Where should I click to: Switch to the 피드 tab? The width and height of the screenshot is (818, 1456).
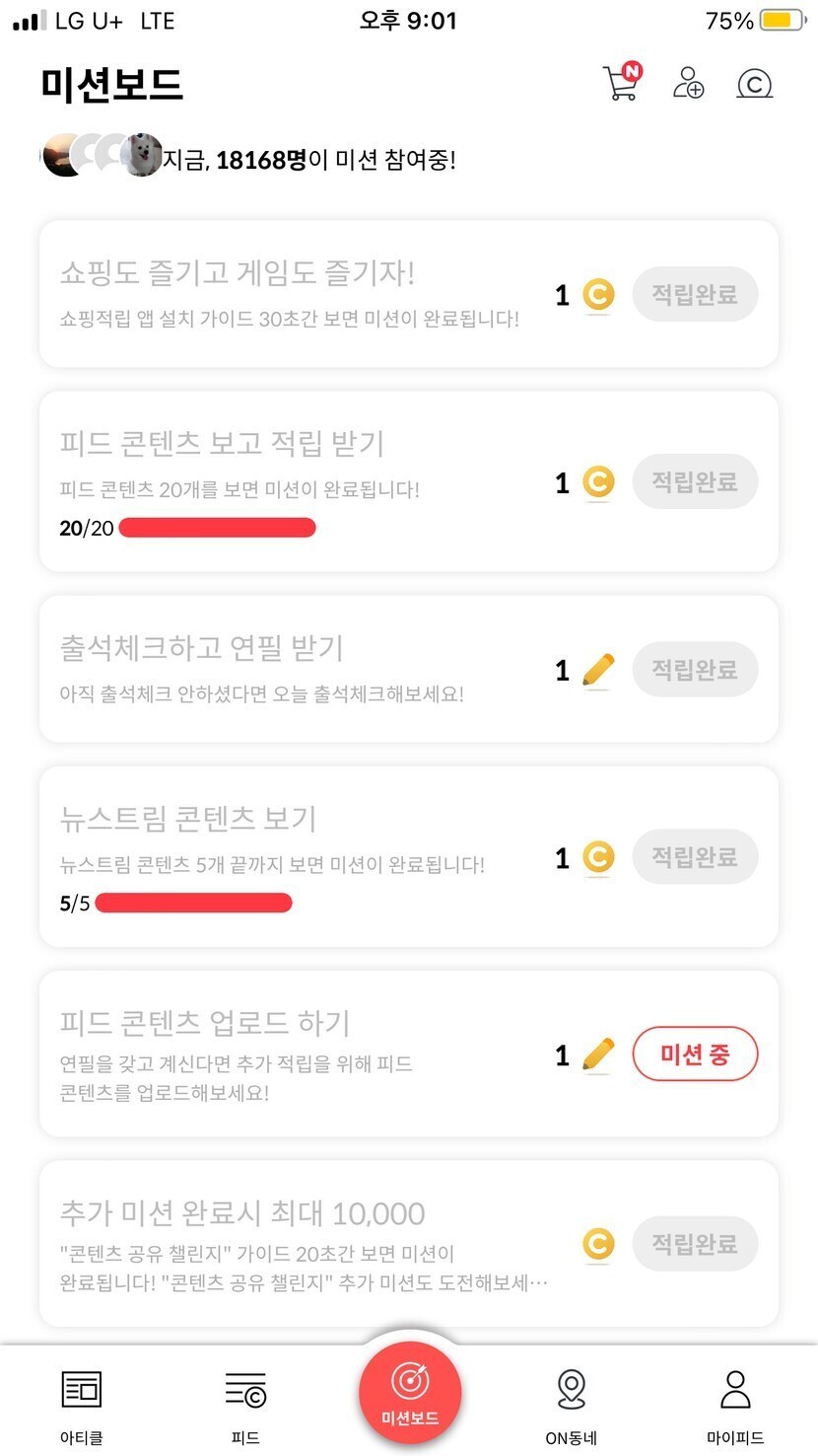click(245, 1405)
